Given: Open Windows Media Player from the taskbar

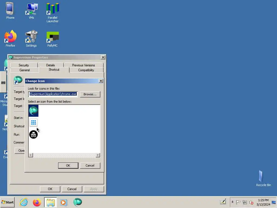Looking at the screenshot, I should (x=64, y=202).
